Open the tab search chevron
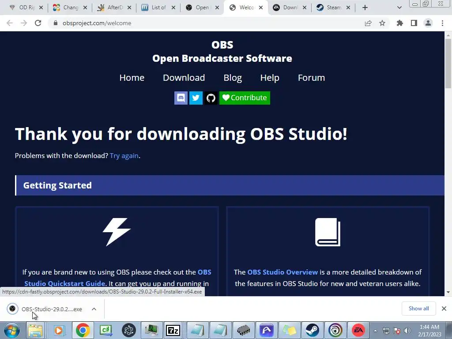 [399, 8]
